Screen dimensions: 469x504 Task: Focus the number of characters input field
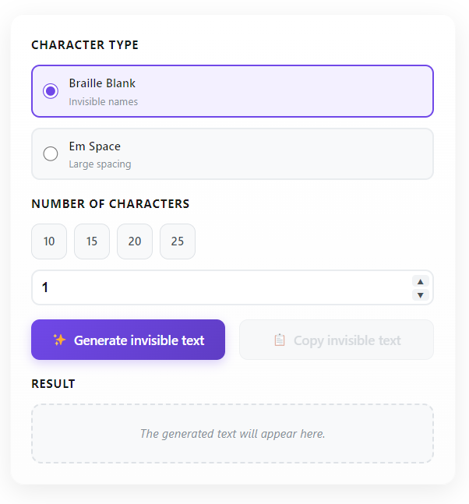click(218, 287)
